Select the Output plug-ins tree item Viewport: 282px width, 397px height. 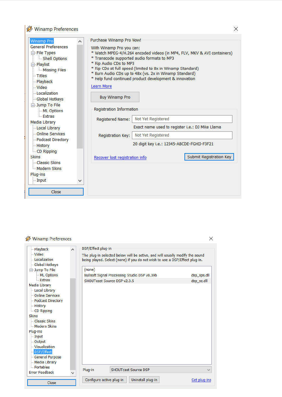point(40,342)
